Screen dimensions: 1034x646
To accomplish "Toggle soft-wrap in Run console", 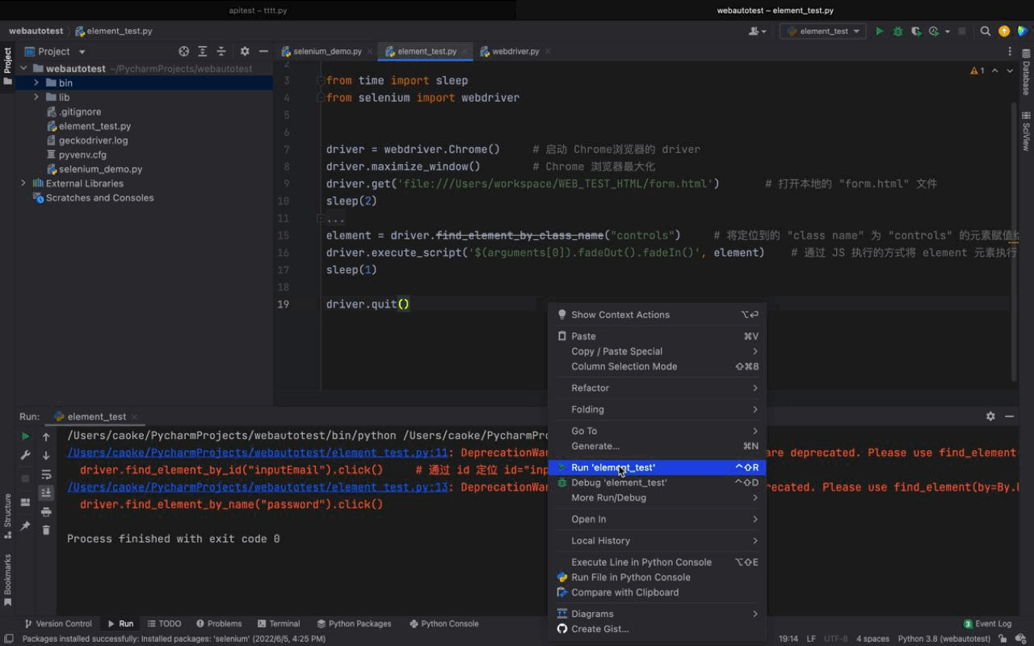I will click(46, 475).
